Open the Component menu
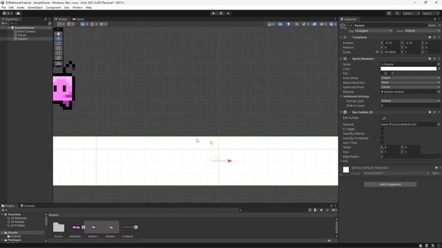Viewport: 442px width, 248px height. [x=53, y=8]
